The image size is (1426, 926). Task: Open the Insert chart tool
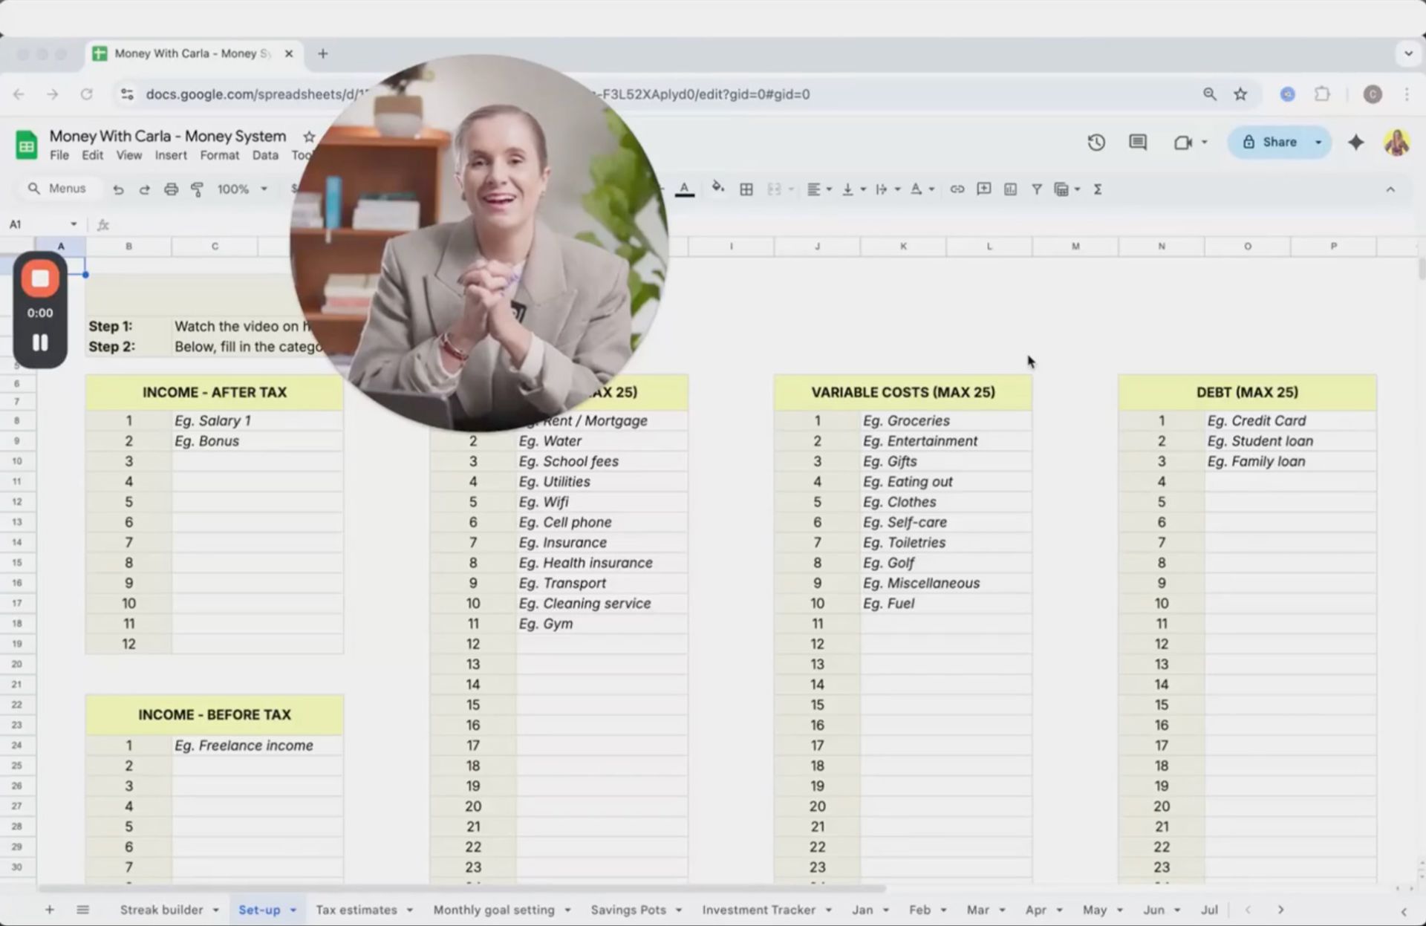1010,189
